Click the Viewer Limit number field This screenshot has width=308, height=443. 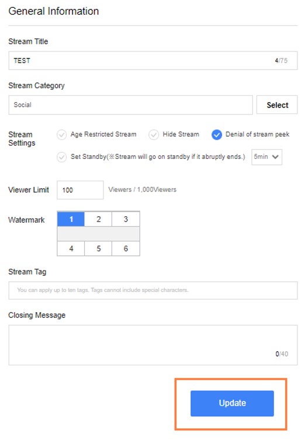(x=80, y=190)
